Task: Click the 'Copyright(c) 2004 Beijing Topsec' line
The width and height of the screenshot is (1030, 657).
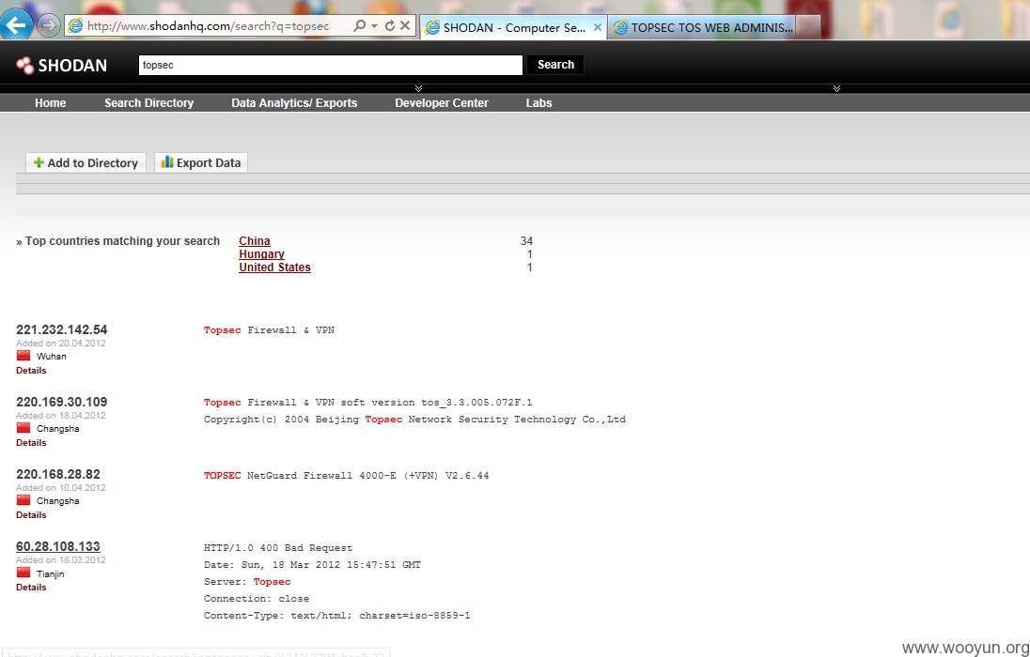Action: (414, 420)
